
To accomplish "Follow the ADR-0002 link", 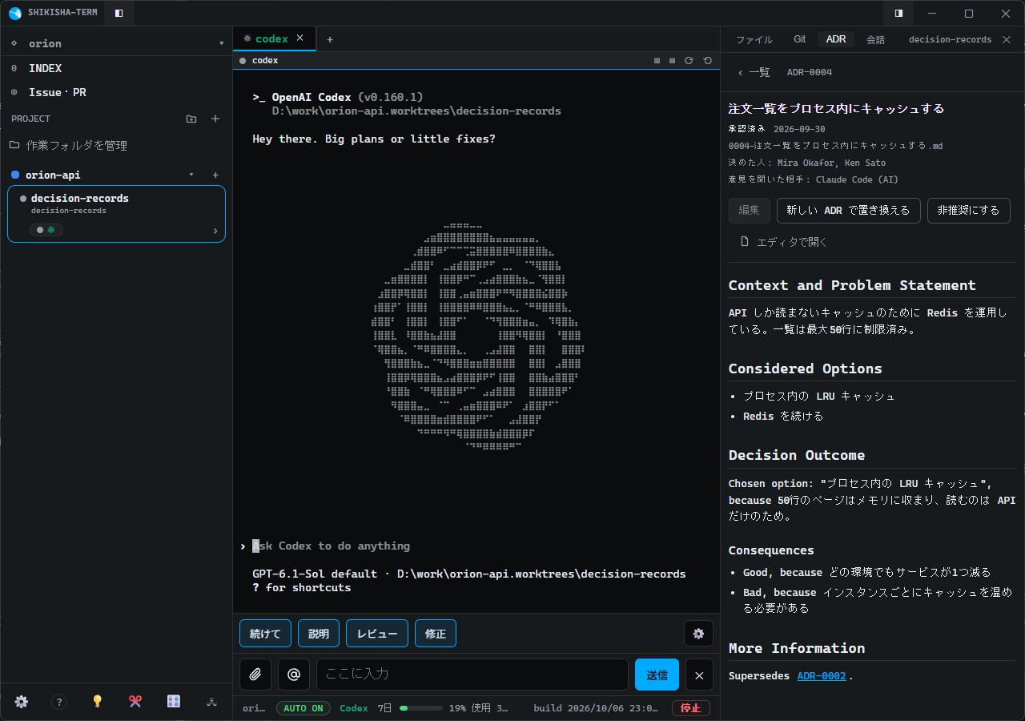I will [x=822, y=676].
